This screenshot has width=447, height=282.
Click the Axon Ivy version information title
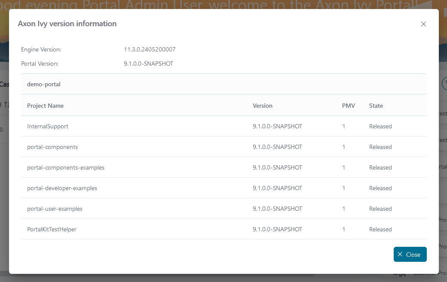tap(67, 24)
